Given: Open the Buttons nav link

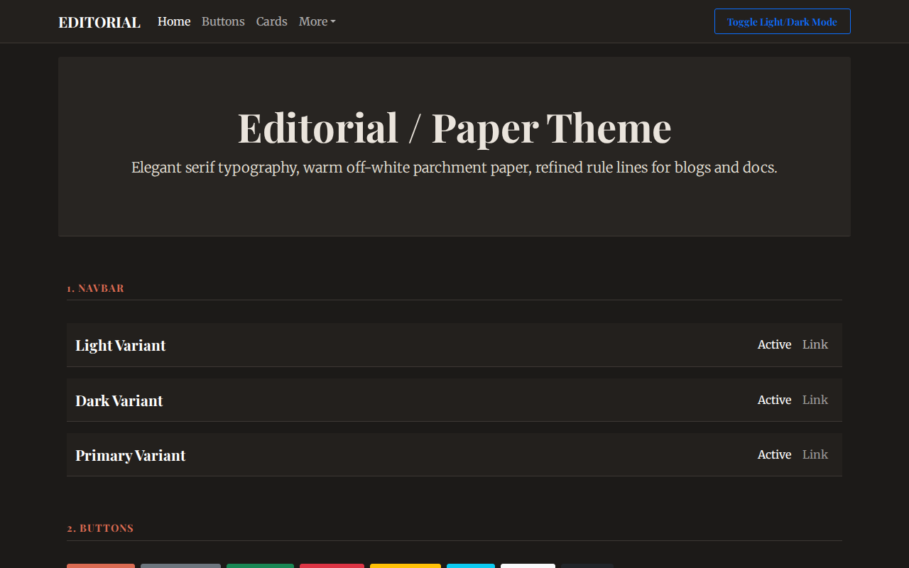Looking at the screenshot, I should point(223,21).
